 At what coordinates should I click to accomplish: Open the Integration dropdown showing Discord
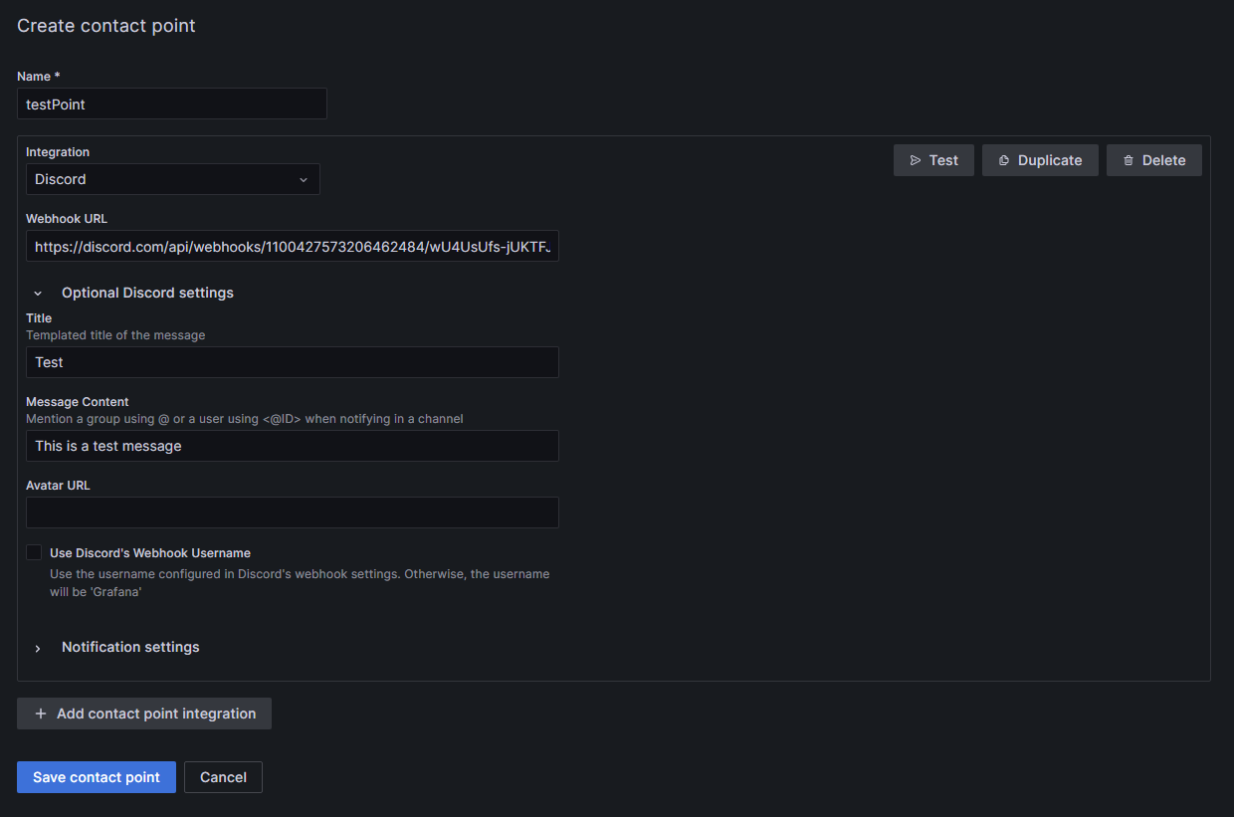point(172,179)
